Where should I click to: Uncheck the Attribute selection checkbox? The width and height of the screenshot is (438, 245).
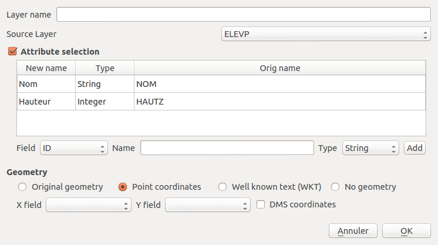(x=12, y=52)
